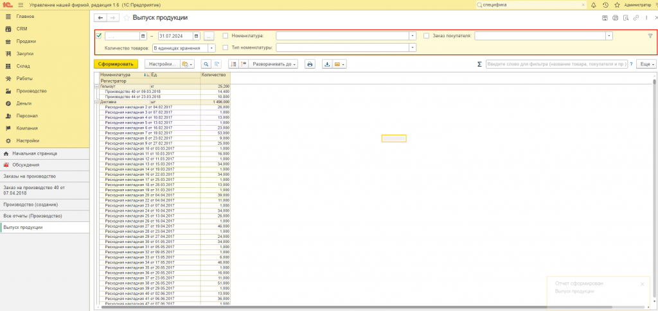Open favorites star in top bar
The height and width of the screenshot is (311, 658).
click(617, 5)
